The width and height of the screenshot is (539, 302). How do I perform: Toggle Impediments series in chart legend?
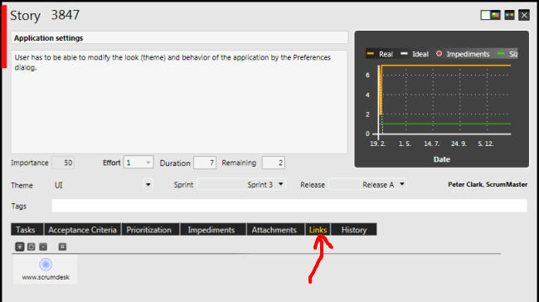coord(463,54)
